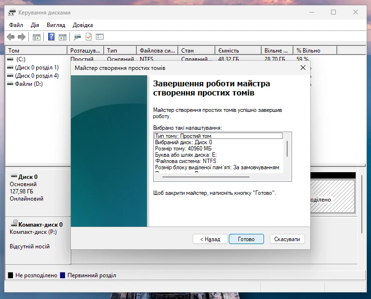This screenshot has width=371, height=299.
Task: Select the (C:) volume drive icon
Action: click(10, 59)
